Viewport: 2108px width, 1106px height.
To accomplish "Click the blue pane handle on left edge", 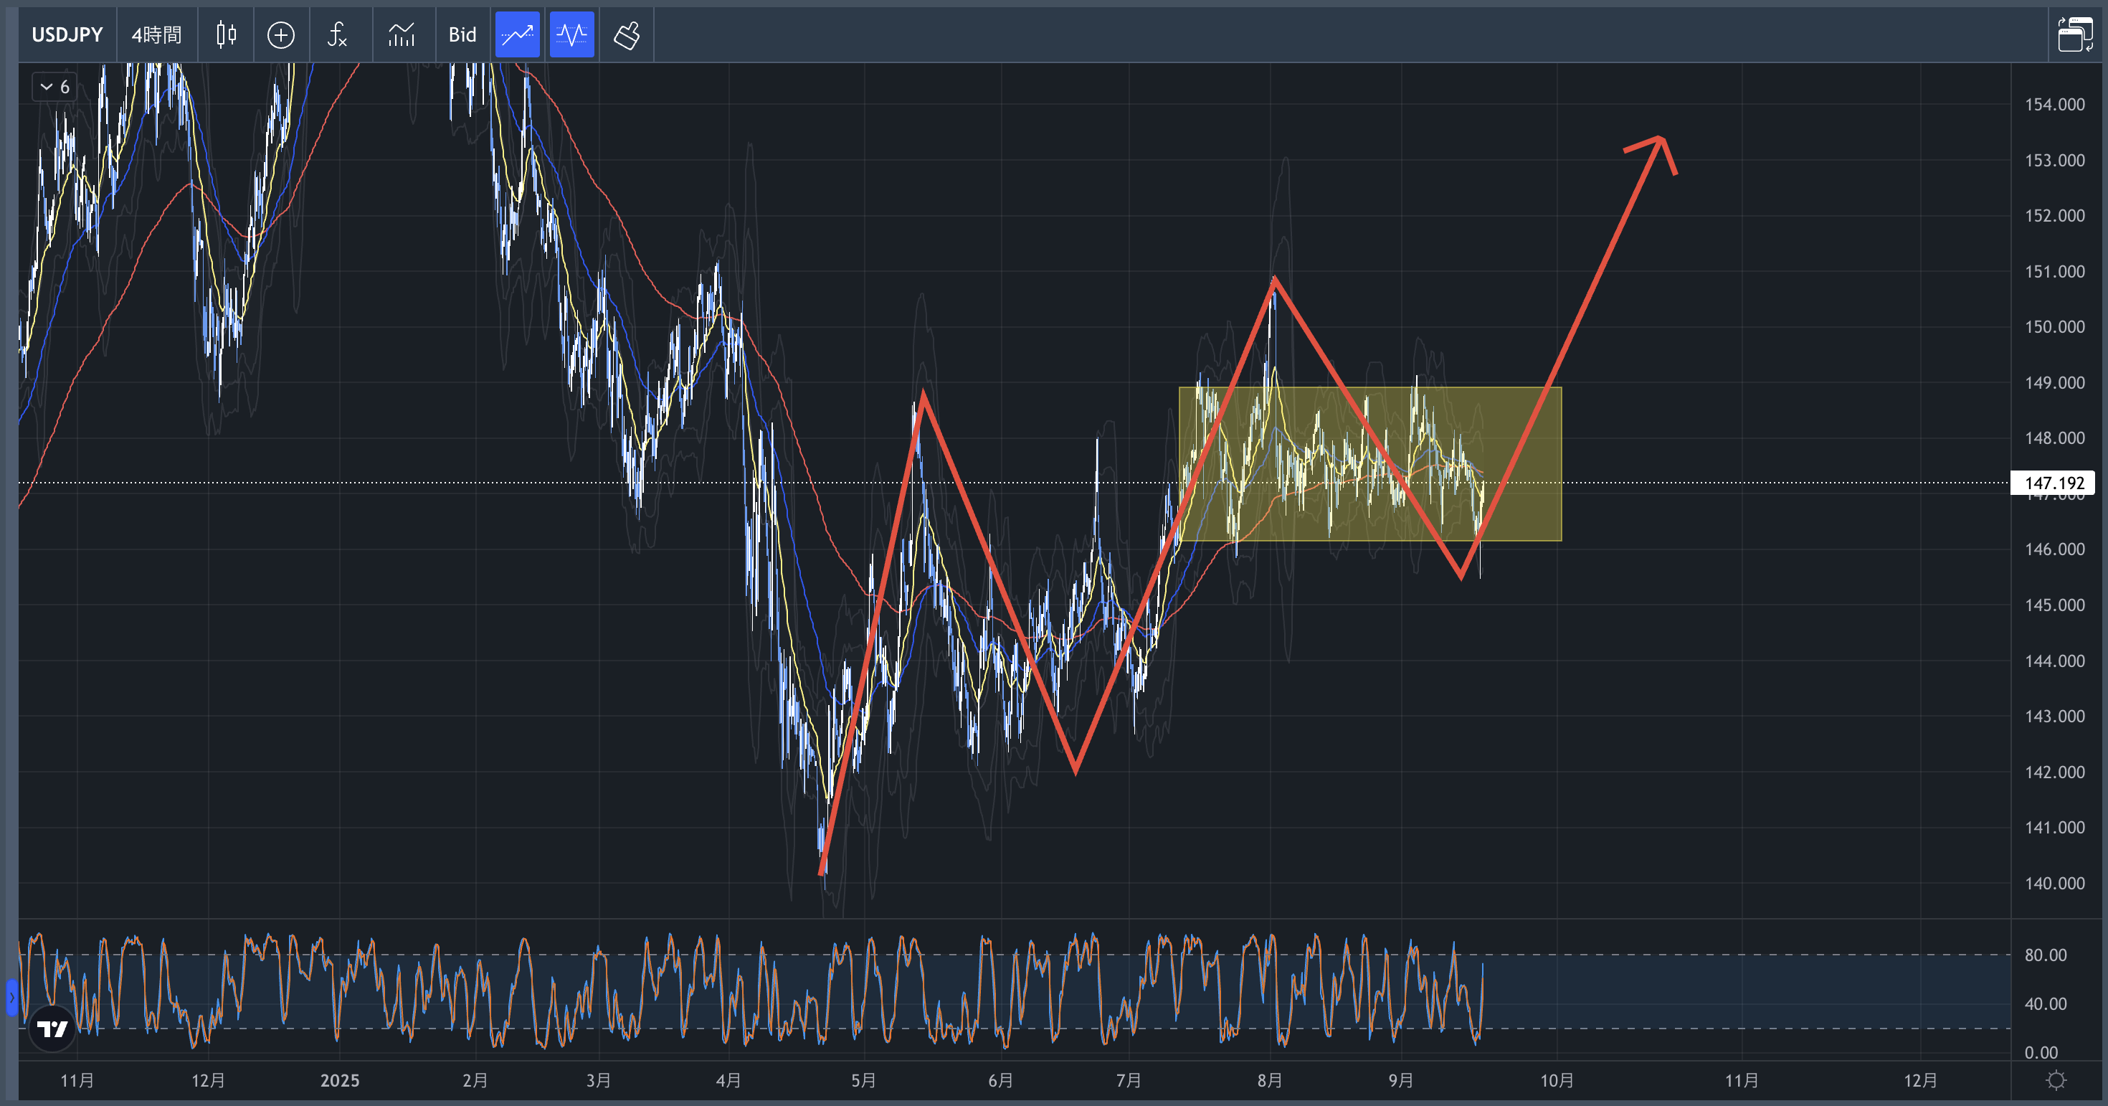I will (x=11, y=998).
